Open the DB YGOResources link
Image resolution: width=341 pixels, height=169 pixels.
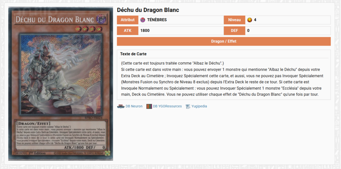(167, 106)
